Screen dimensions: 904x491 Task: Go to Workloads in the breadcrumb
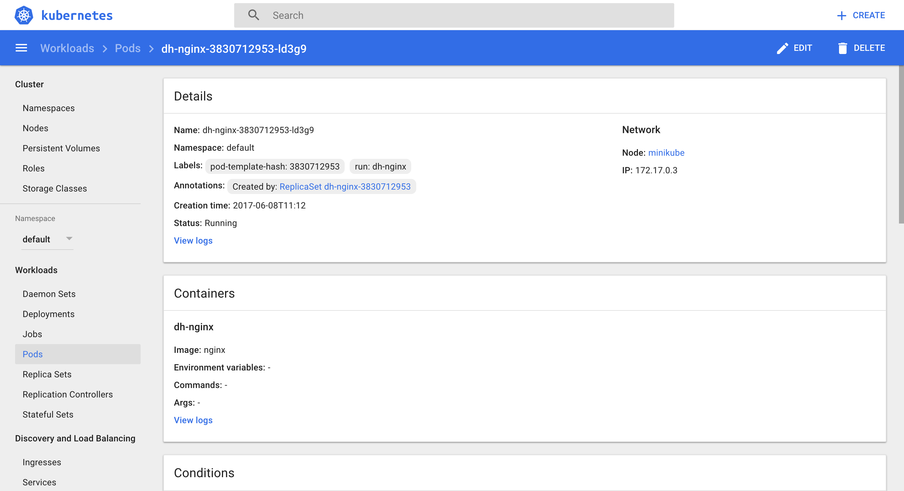(67, 48)
